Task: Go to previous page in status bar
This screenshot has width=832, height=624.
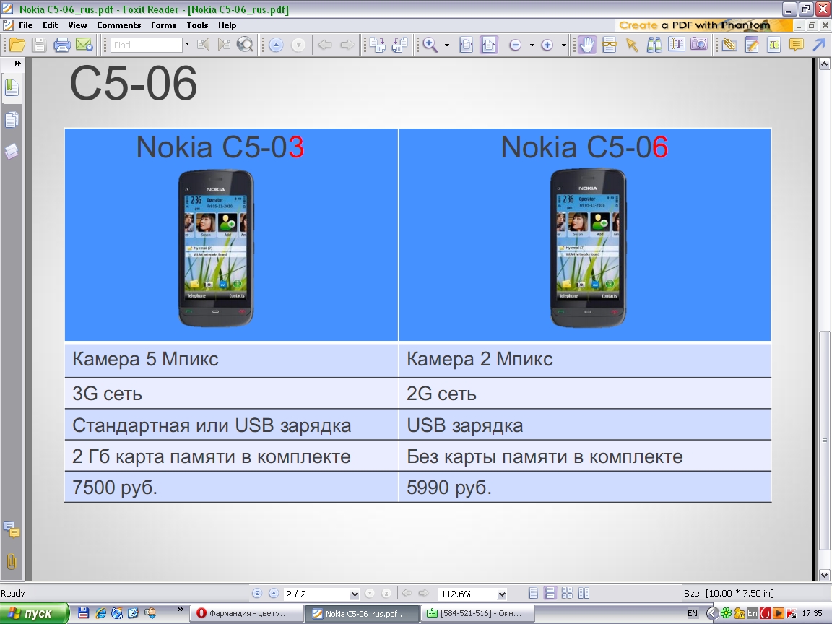Action: coord(274,593)
